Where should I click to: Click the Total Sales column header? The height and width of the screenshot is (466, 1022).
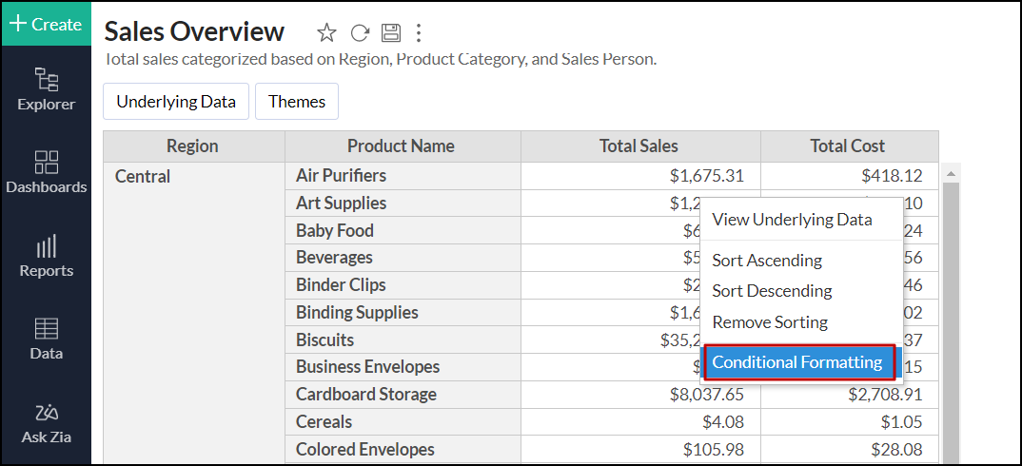click(x=639, y=146)
